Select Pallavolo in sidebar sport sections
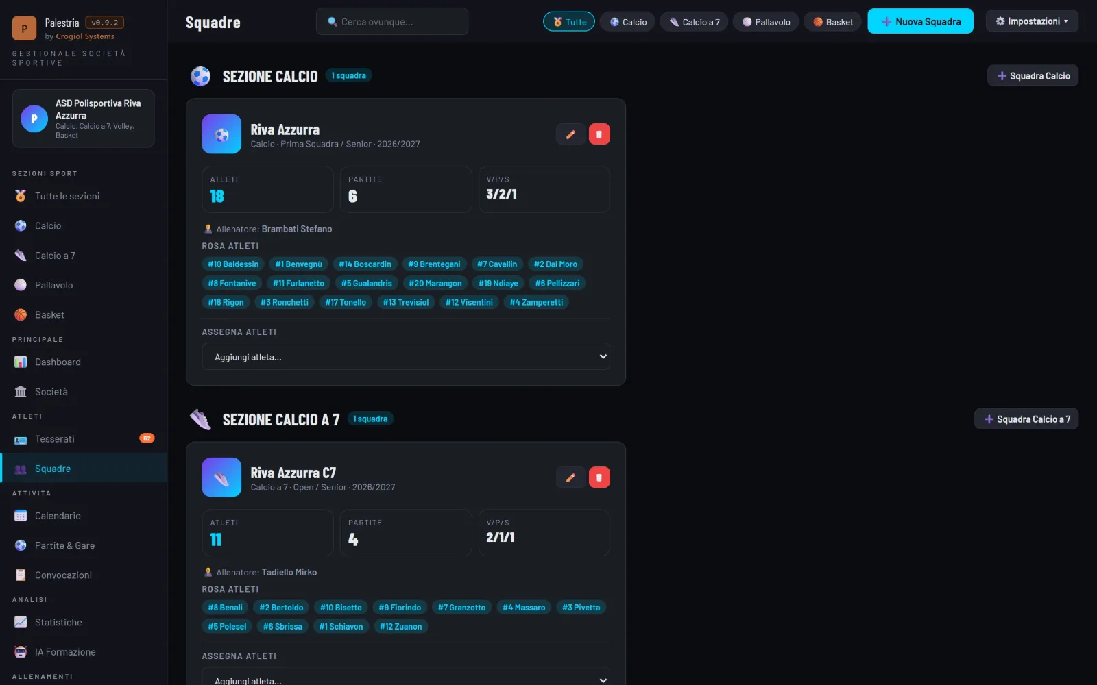 click(84, 285)
